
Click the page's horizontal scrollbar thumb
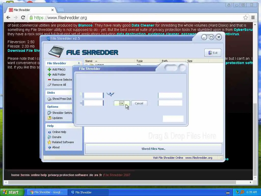[122, 182]
